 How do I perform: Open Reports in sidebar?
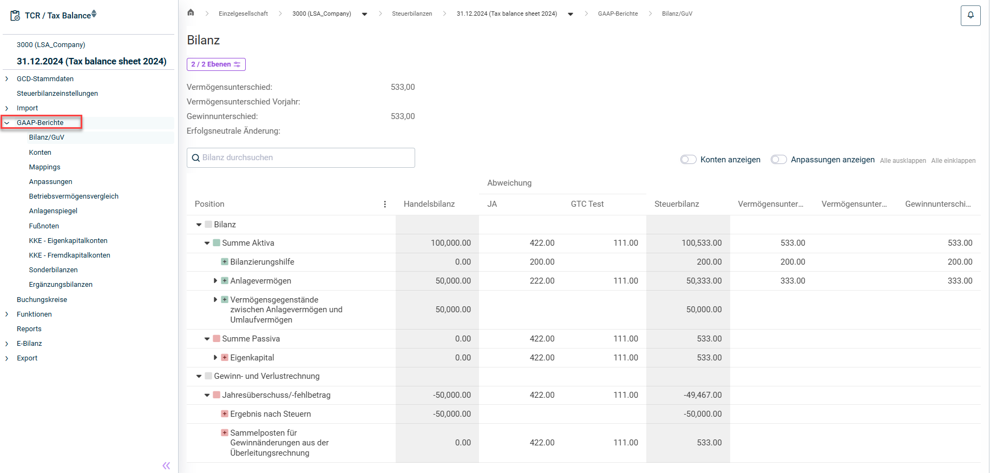29,329
